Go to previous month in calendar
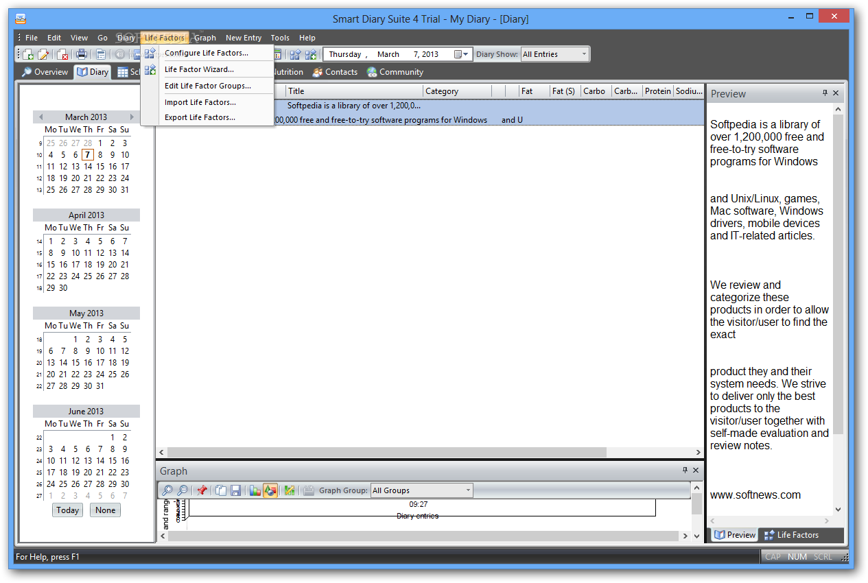 [x=40, y=117]
